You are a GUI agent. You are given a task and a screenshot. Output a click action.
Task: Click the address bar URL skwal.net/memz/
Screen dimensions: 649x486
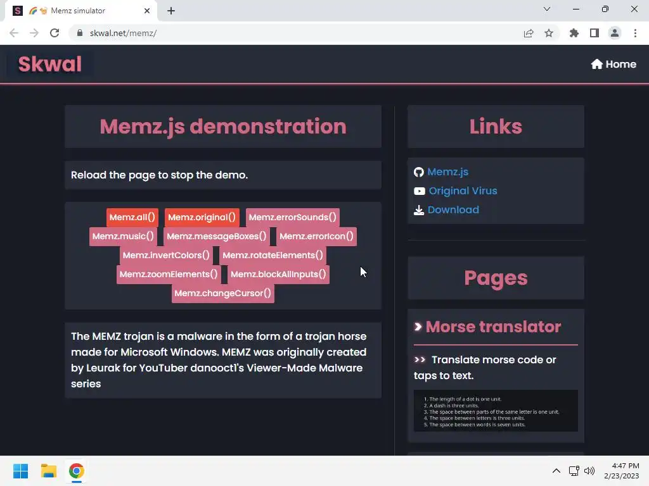124,33
